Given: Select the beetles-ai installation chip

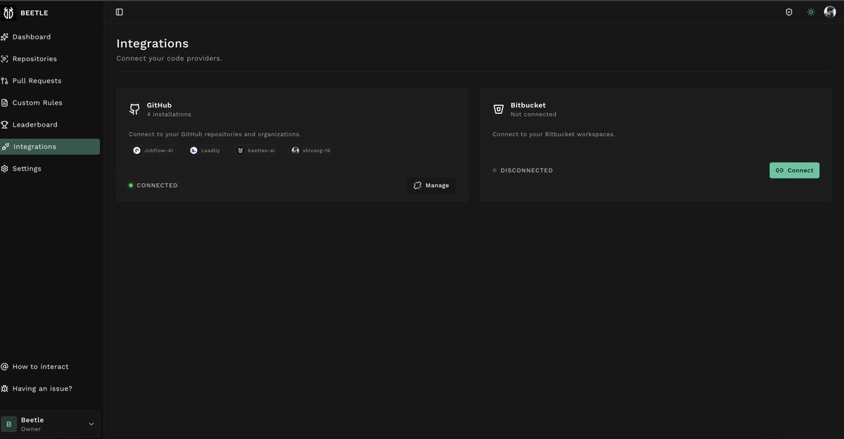Looking at the screenshot, I should (x=256, y=150).
